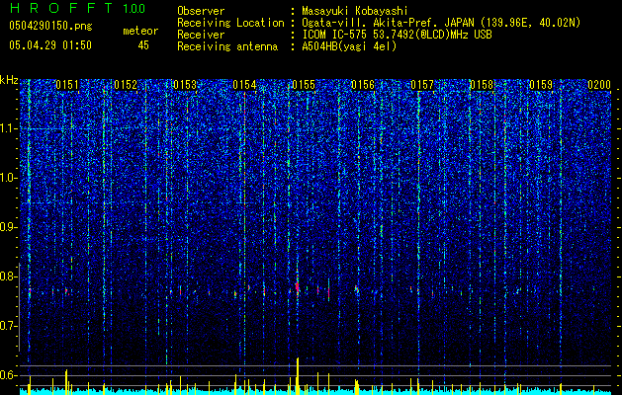The height and width of the screenshot is (395, 622).
Task: Click the meteor count value 45
Action: [143, 45]
